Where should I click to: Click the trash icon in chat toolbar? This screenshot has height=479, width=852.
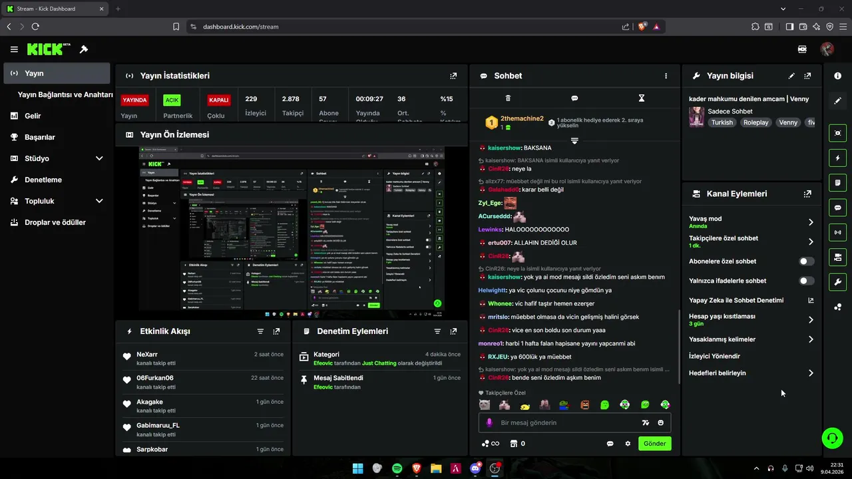coord(508,98)
